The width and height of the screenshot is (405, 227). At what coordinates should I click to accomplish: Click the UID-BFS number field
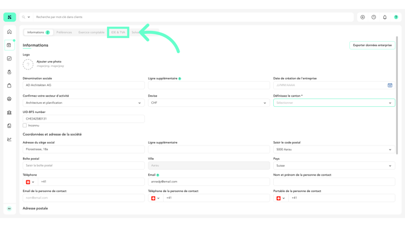(83, 119)
